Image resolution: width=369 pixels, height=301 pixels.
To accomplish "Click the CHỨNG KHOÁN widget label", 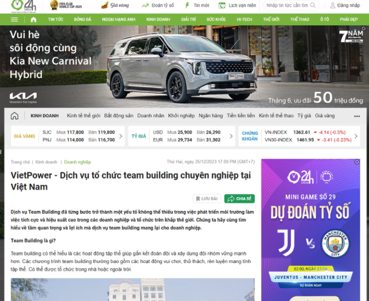I will tap(250, 136).
